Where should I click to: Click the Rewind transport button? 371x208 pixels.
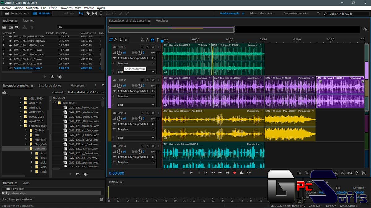213,173
